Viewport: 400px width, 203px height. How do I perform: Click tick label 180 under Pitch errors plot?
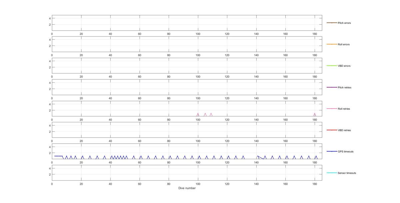[315, 34]
